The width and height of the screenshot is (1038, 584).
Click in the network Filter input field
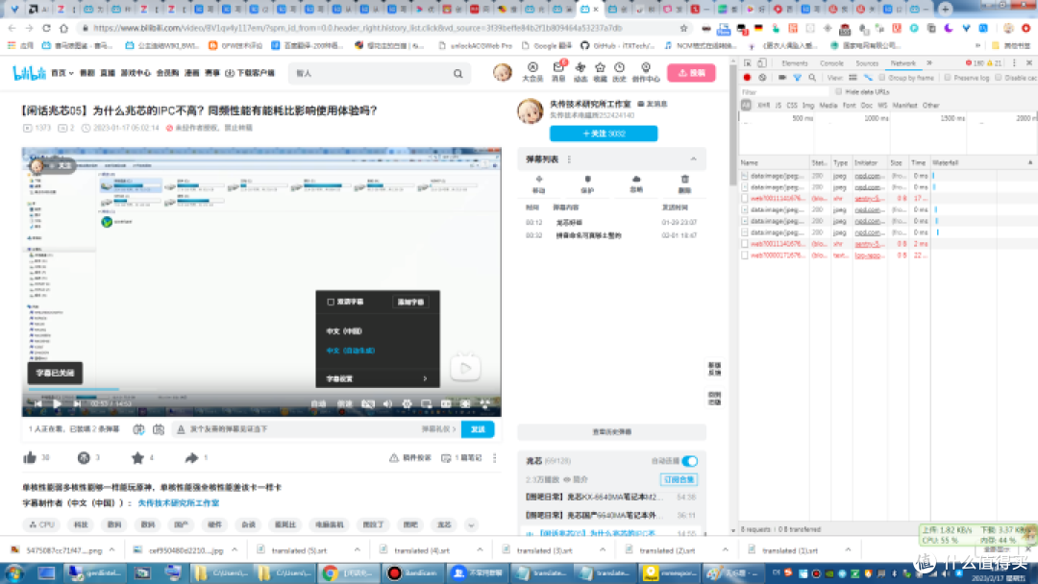tap(784, 92)
